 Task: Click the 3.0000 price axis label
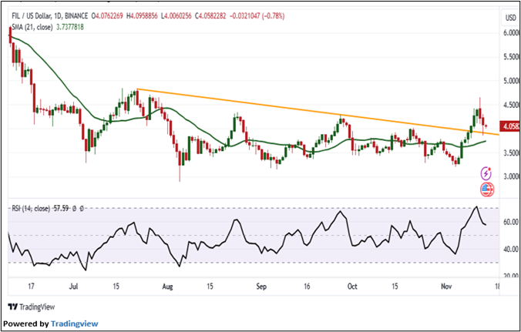(512, 176)
